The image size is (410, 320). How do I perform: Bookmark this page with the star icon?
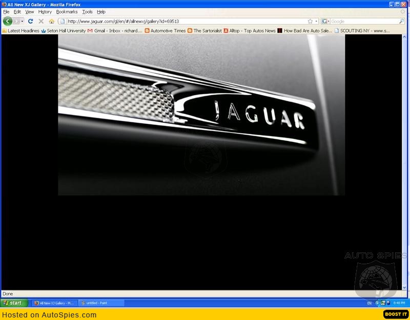tap(310, 21)
